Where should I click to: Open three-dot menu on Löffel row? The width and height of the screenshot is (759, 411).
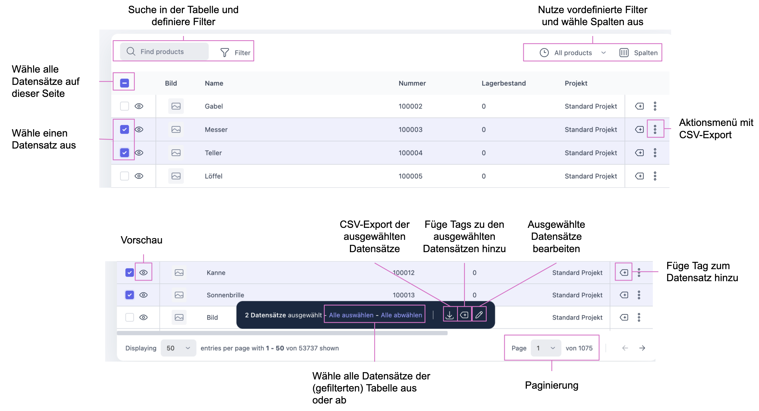tap(655, 176)
